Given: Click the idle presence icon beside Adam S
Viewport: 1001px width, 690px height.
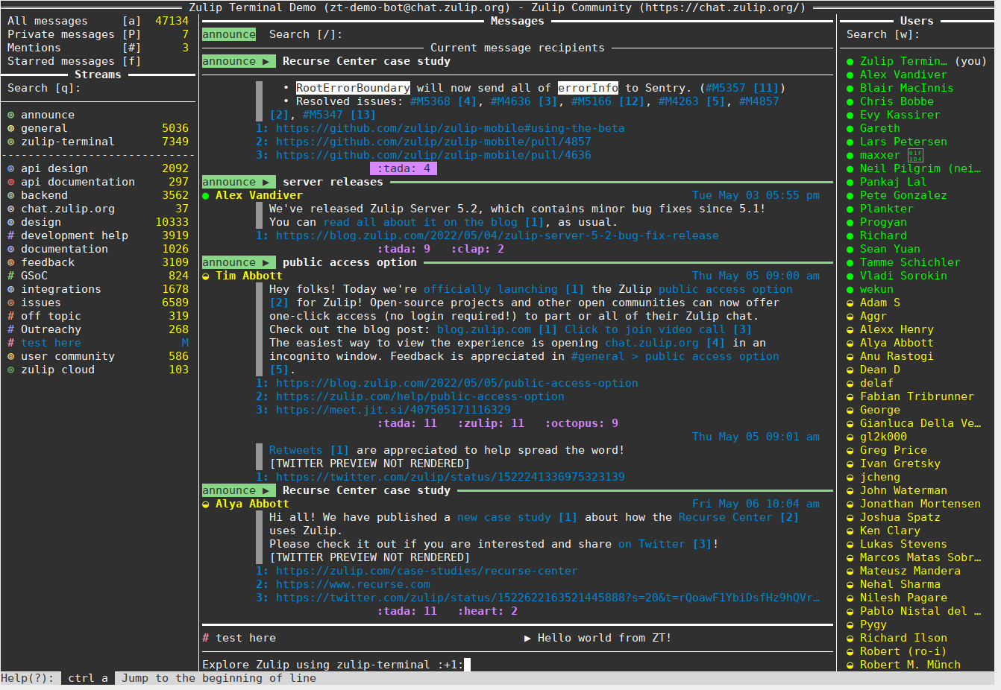Looking at the screenshot, I should pos(851,303).
